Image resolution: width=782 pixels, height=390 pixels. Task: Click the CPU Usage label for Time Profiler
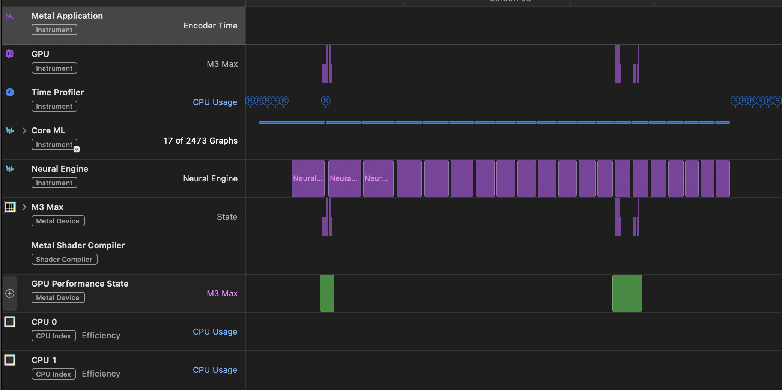coord(215,102)
